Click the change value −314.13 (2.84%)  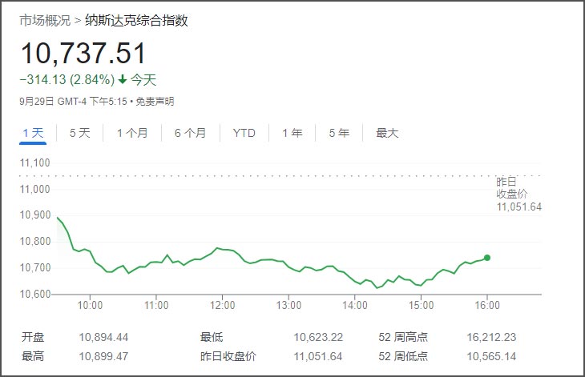[67, 79]
